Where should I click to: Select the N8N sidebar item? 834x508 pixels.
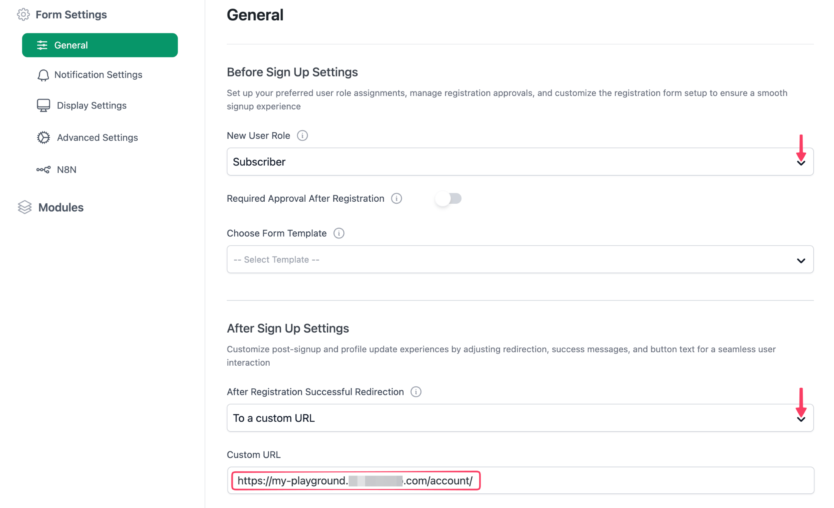pos(66,170)
